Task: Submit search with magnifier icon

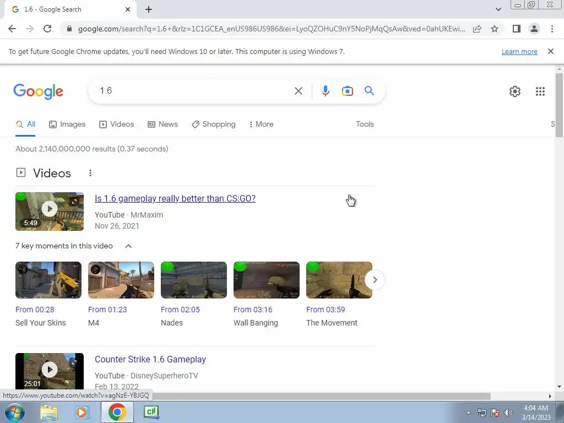Action: click(369, 91)
